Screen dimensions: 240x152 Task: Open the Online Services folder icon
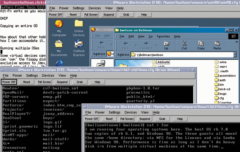pos(79,28)
